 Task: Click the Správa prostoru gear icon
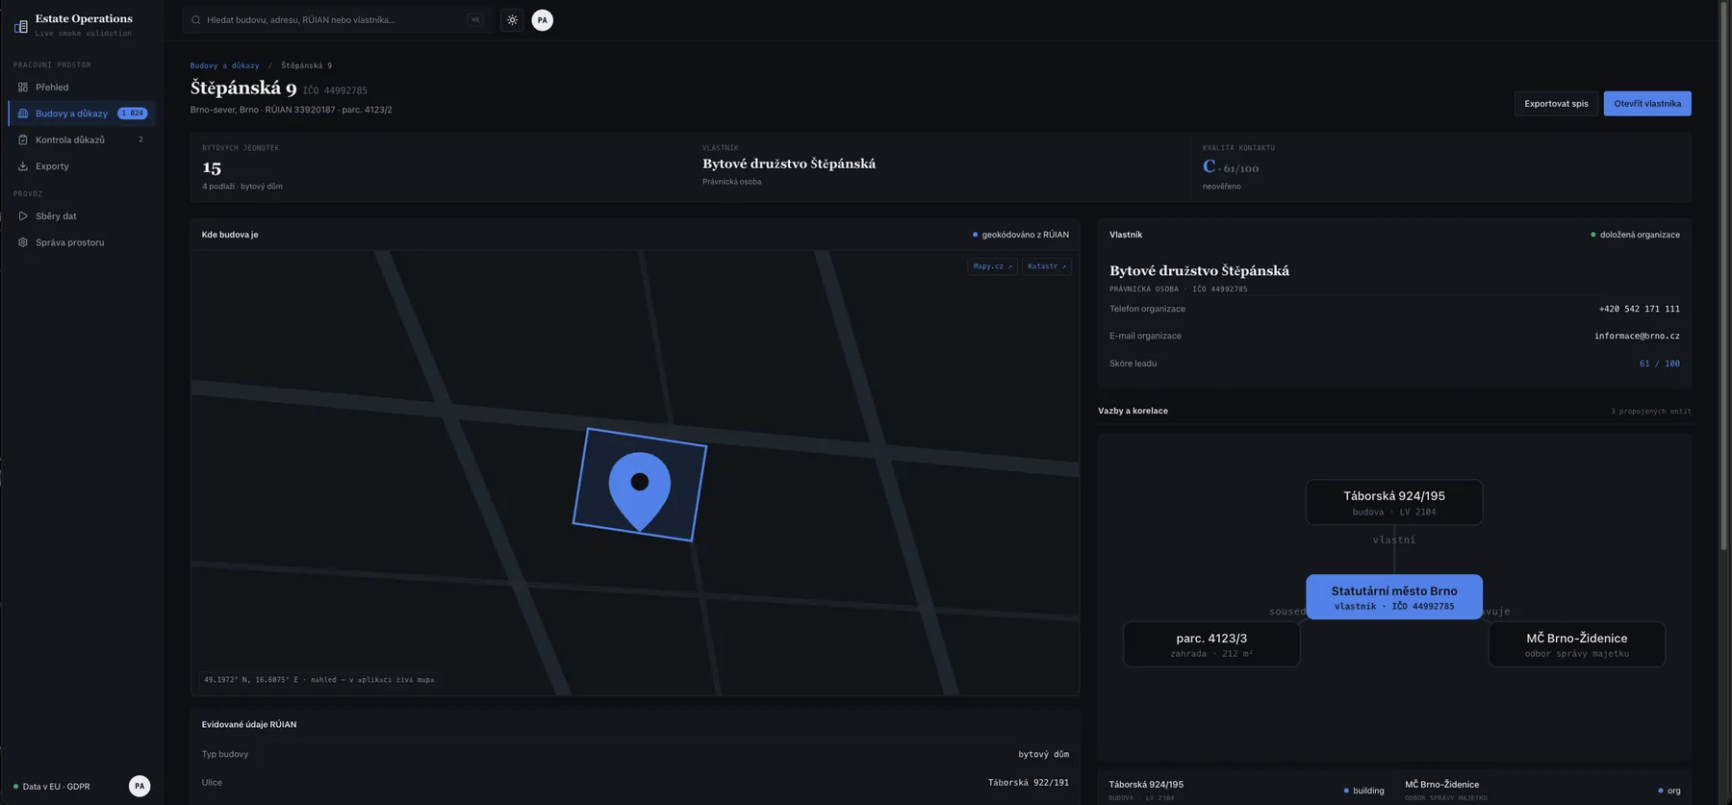click(x=23, y=242)
